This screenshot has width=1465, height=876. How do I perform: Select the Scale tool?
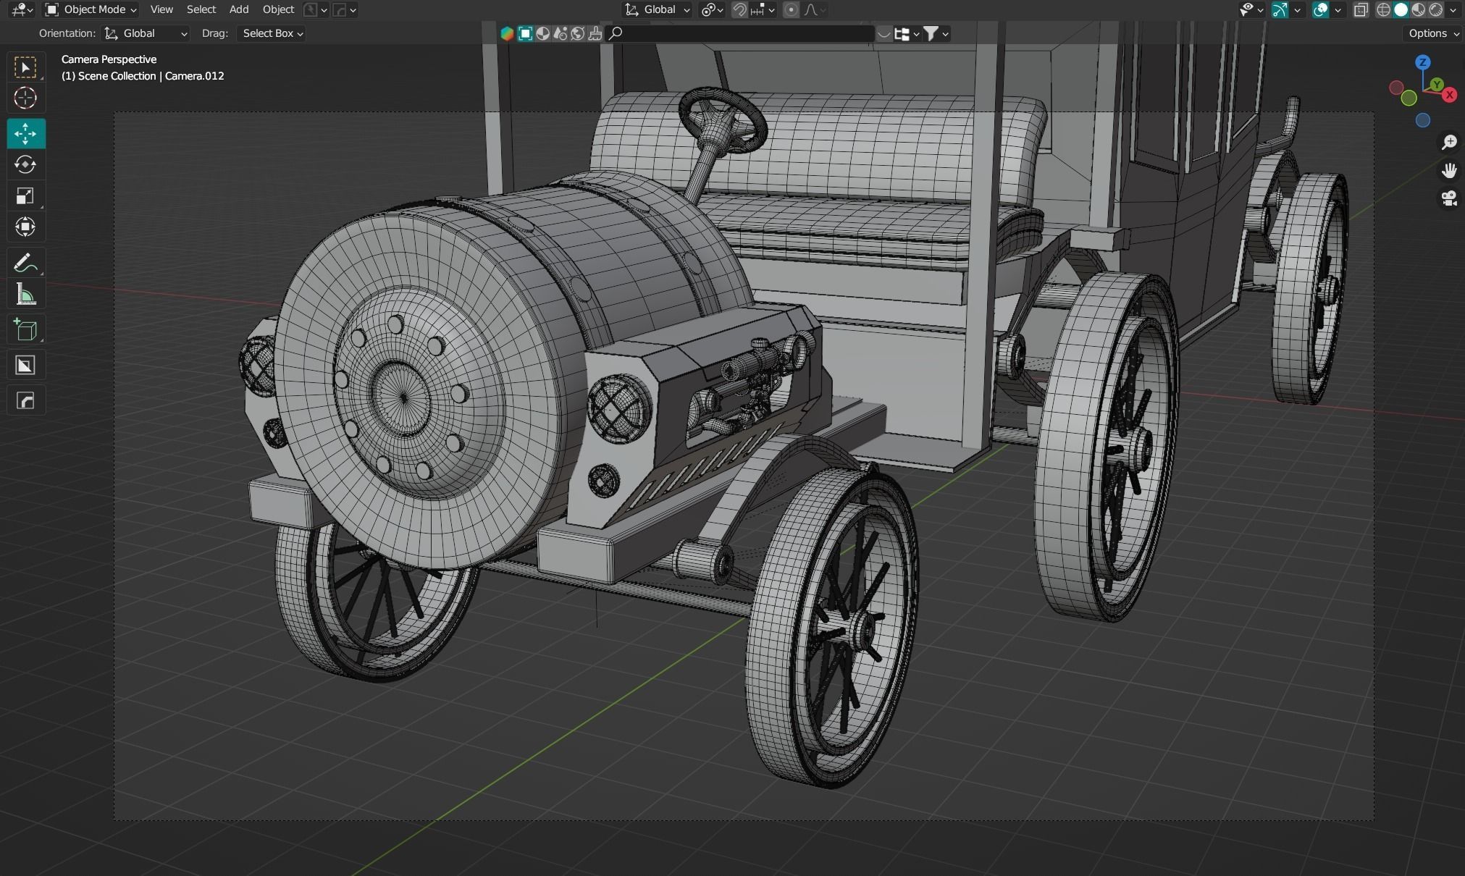25,195
